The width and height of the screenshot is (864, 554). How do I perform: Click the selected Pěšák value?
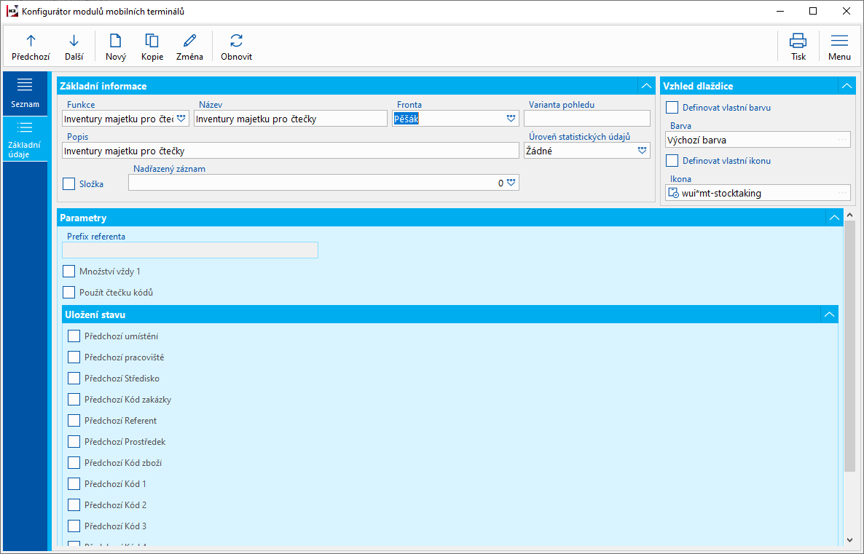tap(406, 119)
